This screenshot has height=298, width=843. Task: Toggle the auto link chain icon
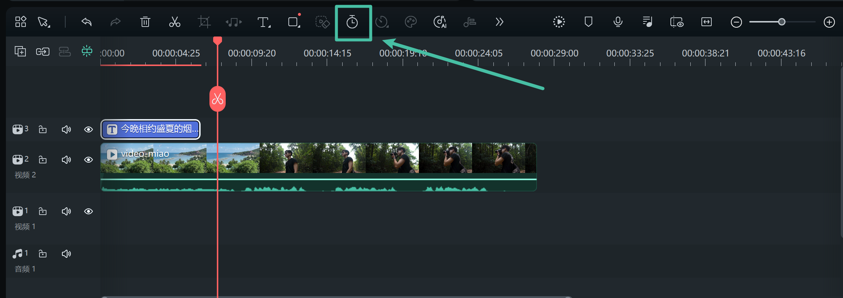43,52
